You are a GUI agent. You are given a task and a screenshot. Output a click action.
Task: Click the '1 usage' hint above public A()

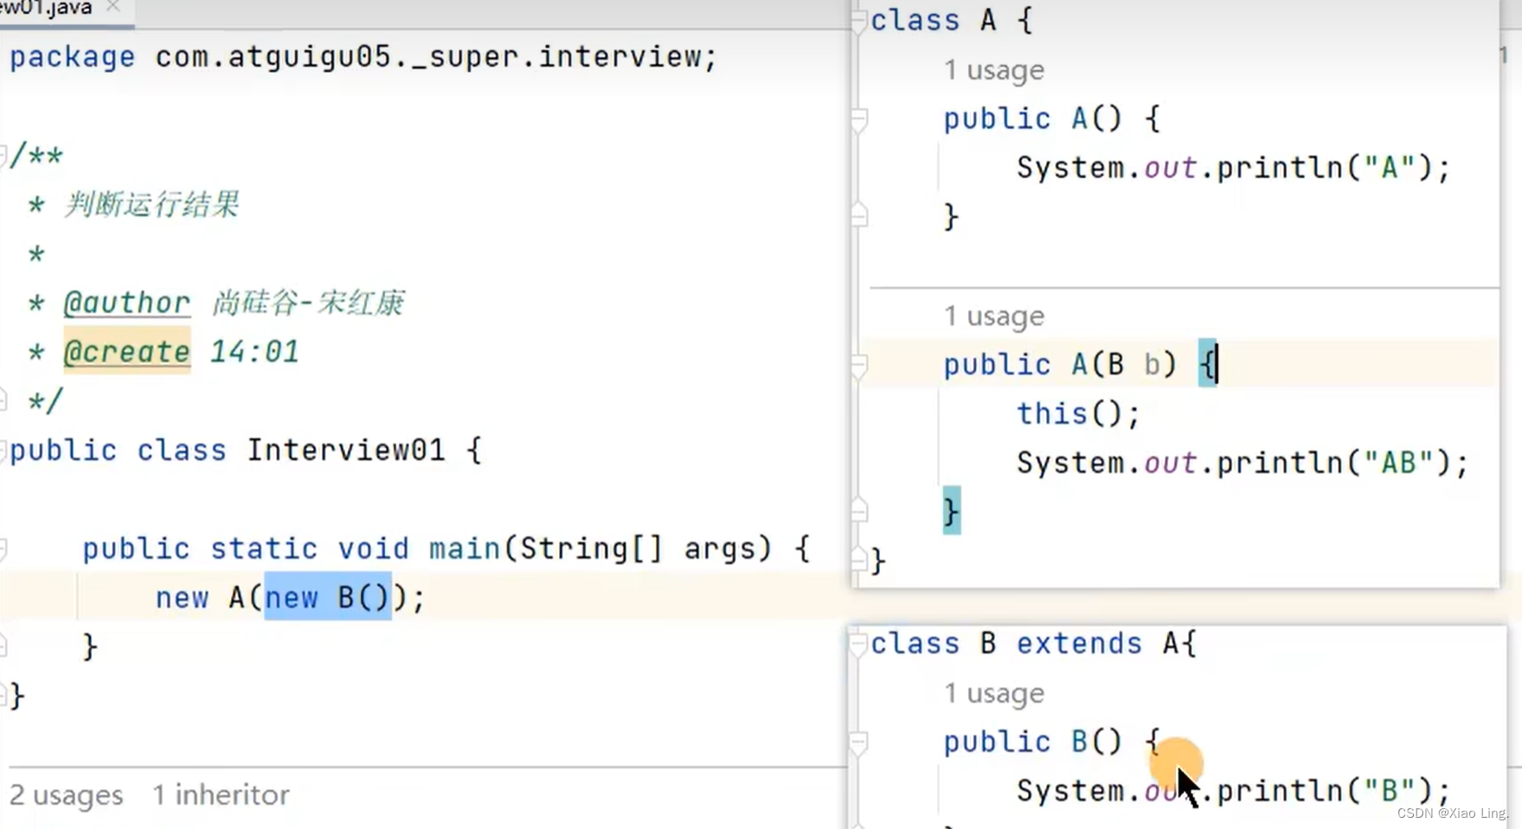[x=993, y=70]
